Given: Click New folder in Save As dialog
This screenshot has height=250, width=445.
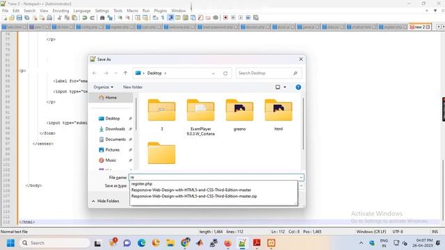Looking at the screenshot, I should pos(133,87).
